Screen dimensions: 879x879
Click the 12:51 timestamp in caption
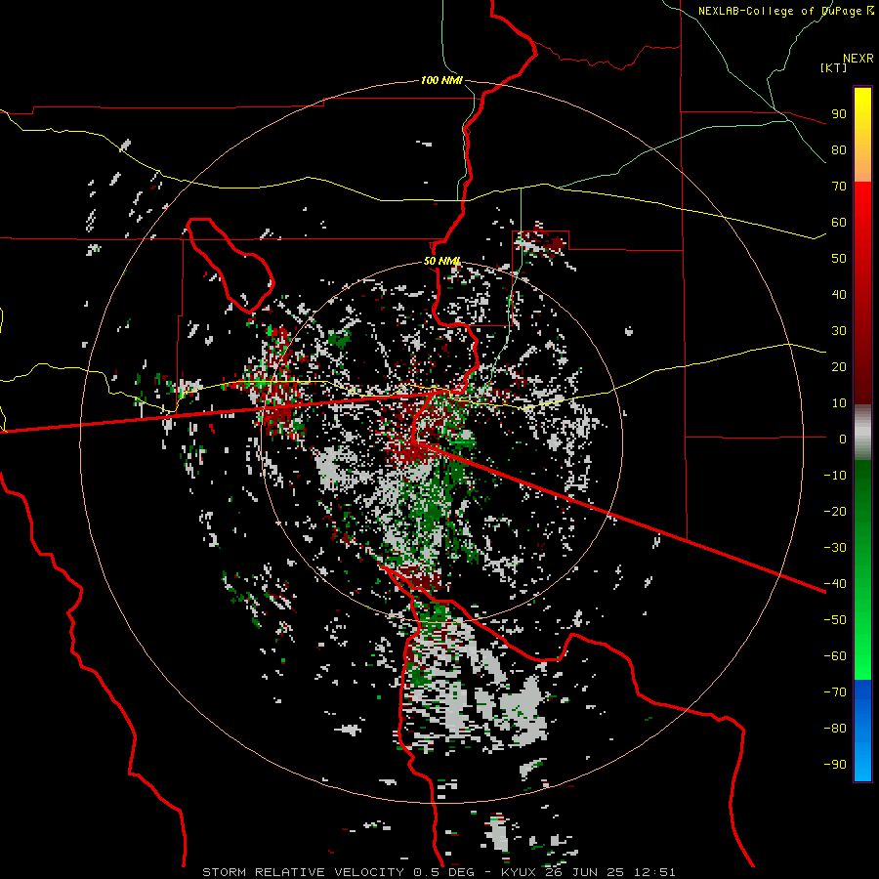click(654, 872)
